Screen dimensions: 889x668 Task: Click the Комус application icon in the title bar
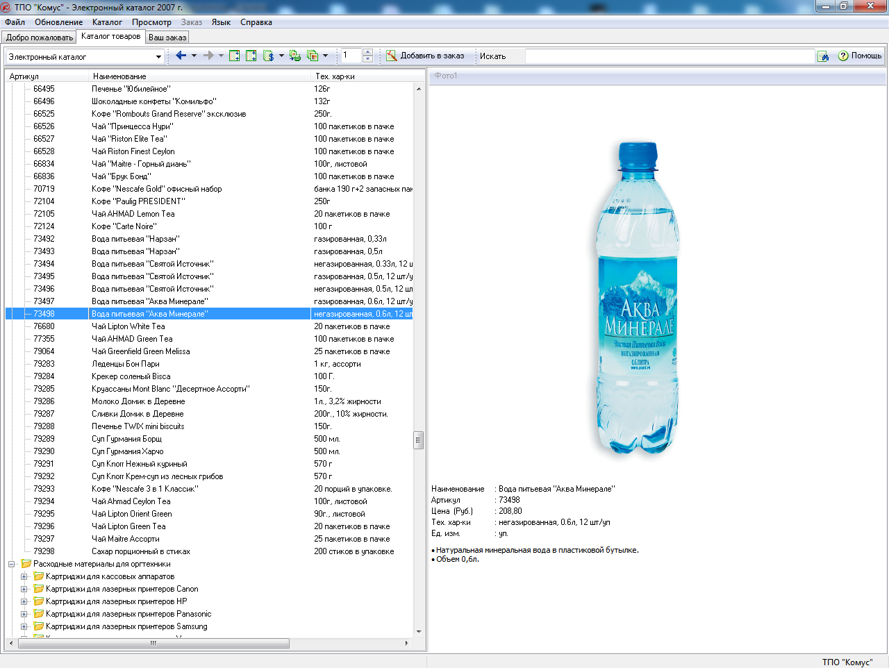(6, 6)
